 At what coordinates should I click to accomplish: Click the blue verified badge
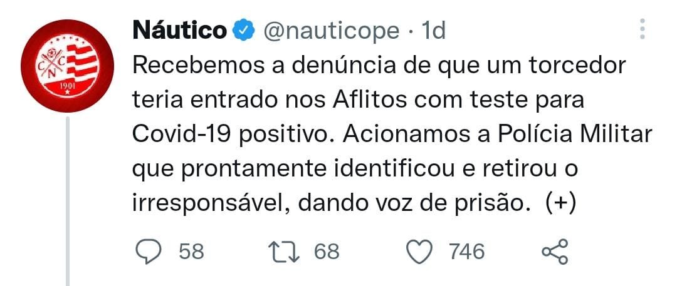click(243, 31)
